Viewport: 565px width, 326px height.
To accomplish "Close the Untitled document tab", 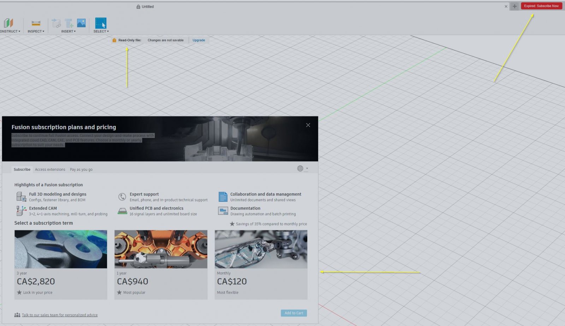I will (x=506, y=6).
